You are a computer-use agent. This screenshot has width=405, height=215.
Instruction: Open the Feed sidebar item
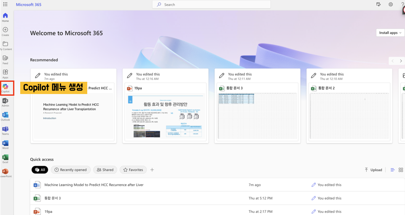pos(5,60)
